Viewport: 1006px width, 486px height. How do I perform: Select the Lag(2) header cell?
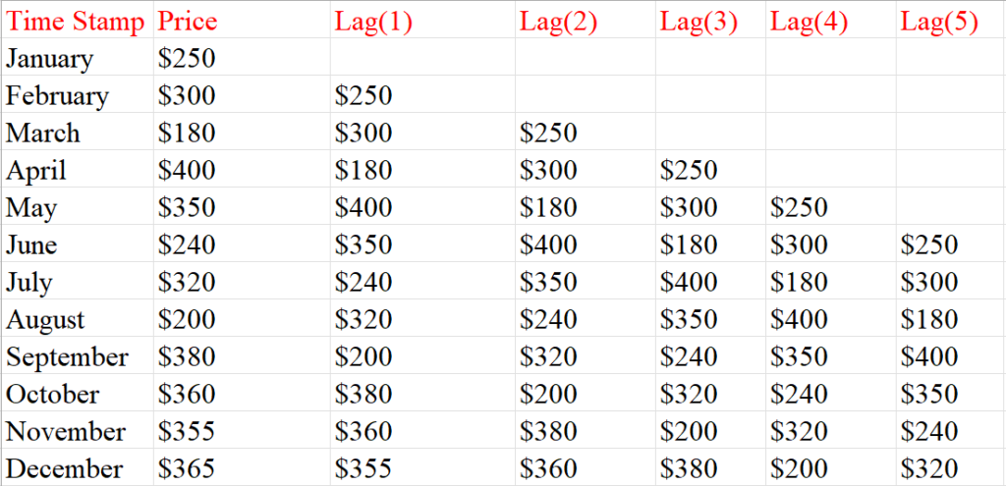click(557, 22)
